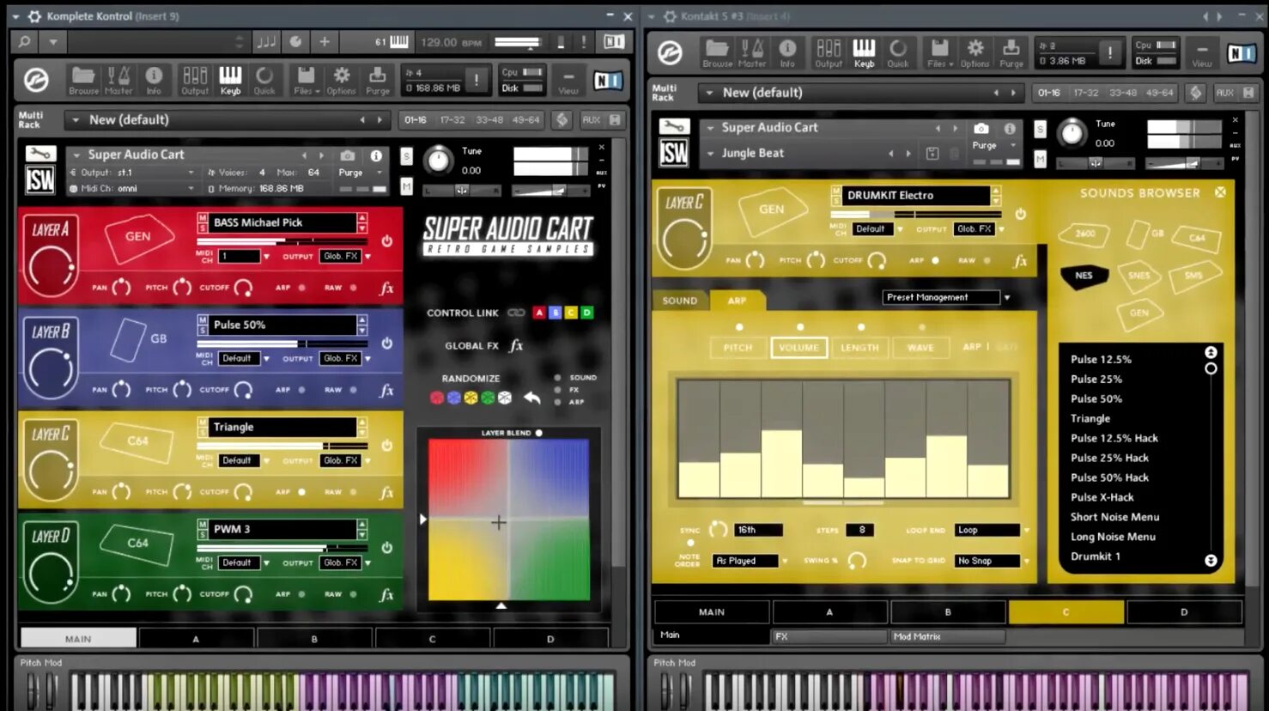Select Short Noise Menu in sounds list
Screen dimensions: 1269x711
(x=1114, y=517)
